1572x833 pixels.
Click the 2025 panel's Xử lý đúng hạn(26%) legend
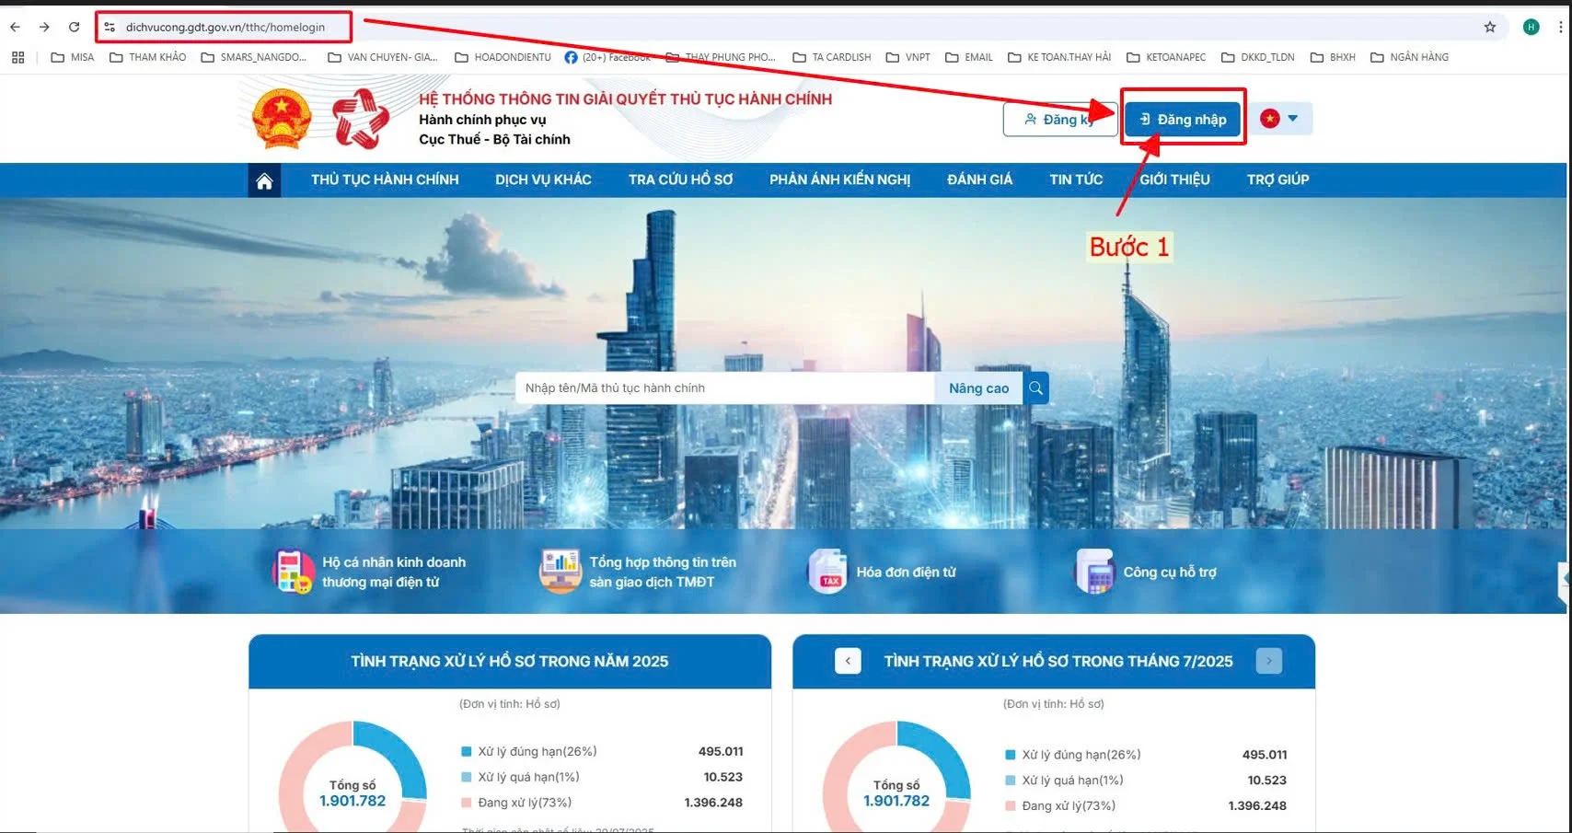[529, 751]
